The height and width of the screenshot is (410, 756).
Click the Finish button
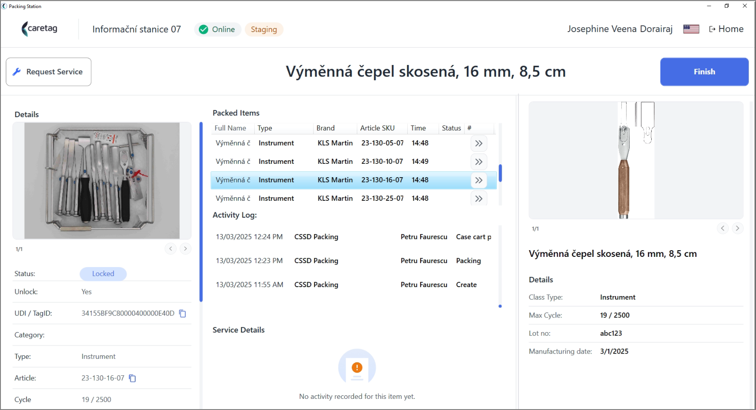tap(704, 72)
